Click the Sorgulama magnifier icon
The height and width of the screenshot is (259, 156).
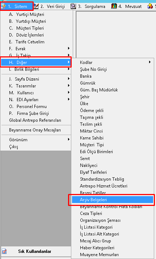click(73, 6)
